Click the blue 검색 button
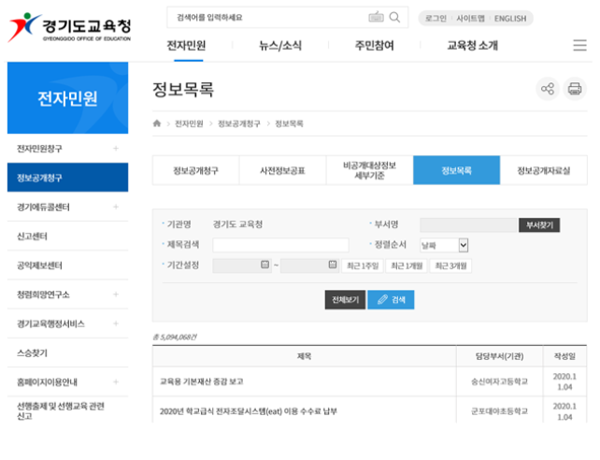This screenshot has height=460, width=600. click(x=391, y=299)
